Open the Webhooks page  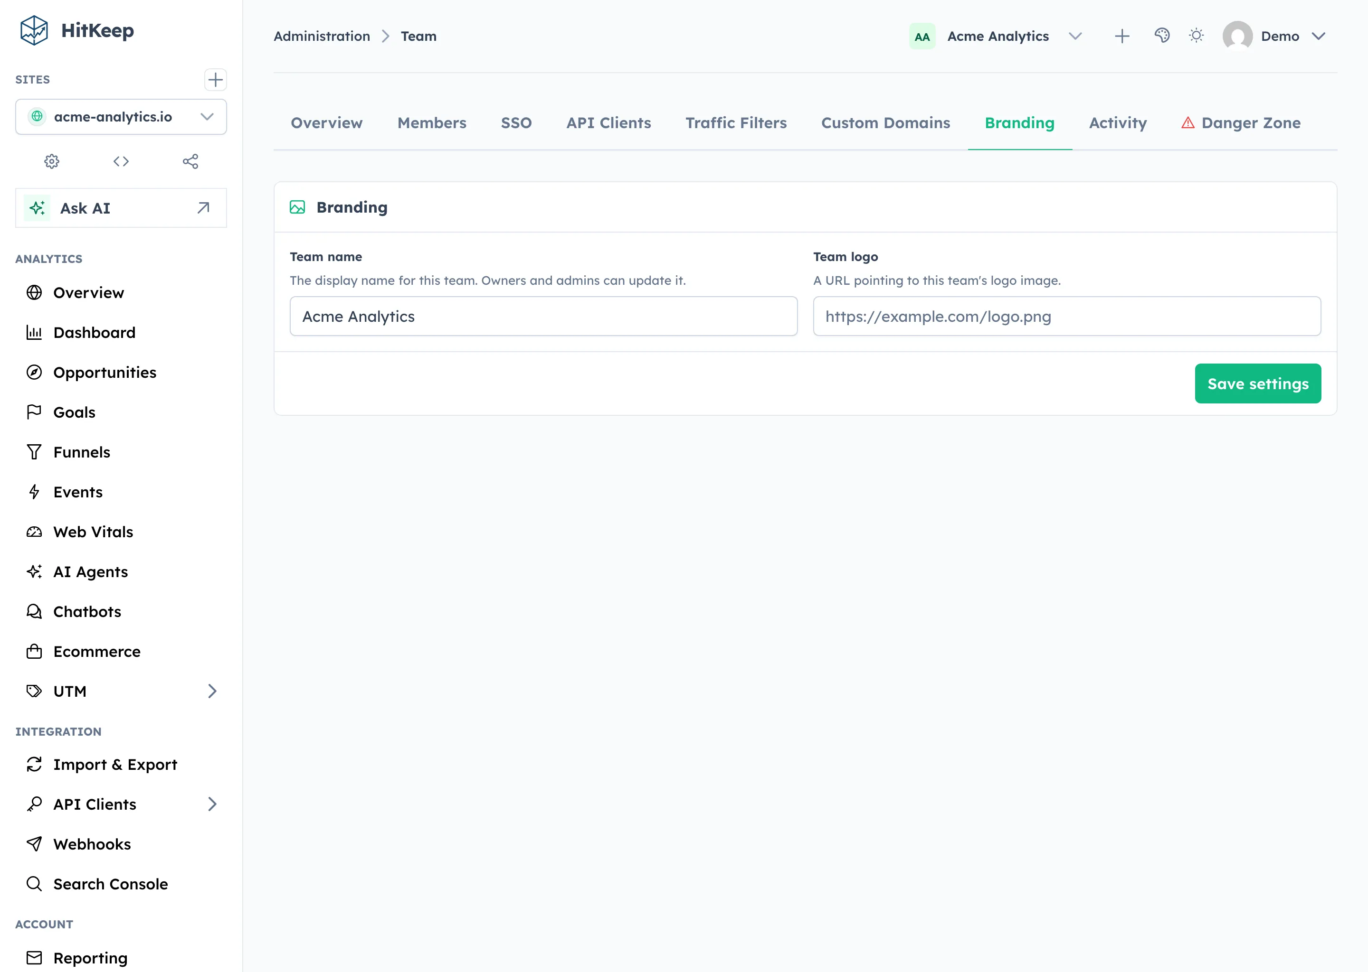pos(121,844)
